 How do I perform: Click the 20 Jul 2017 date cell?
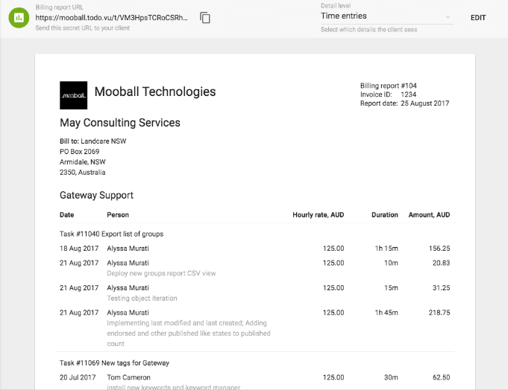click(x=78, y=377)
